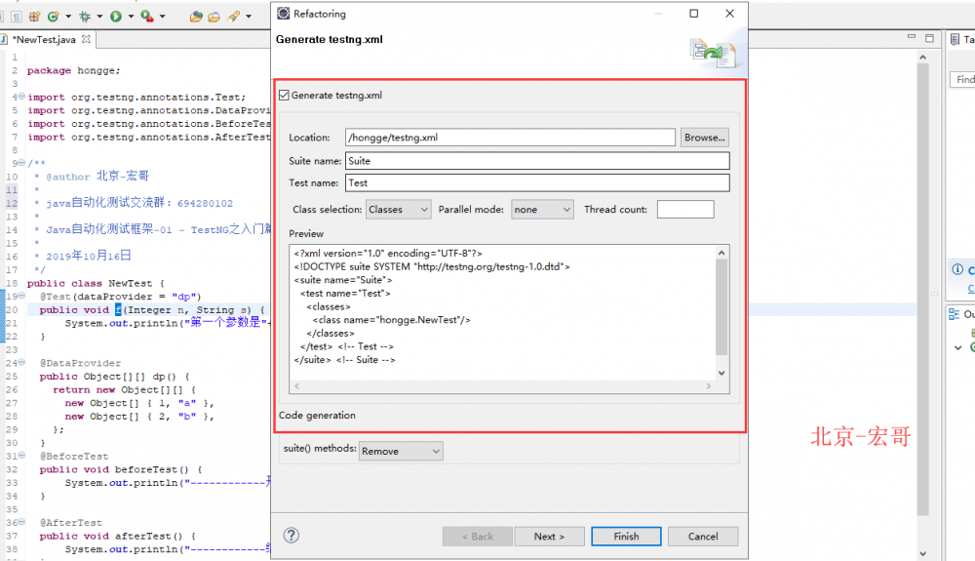Click the Find field in Task List
The height and width of the screenshot is (561, 975).
tap(963, 80)
